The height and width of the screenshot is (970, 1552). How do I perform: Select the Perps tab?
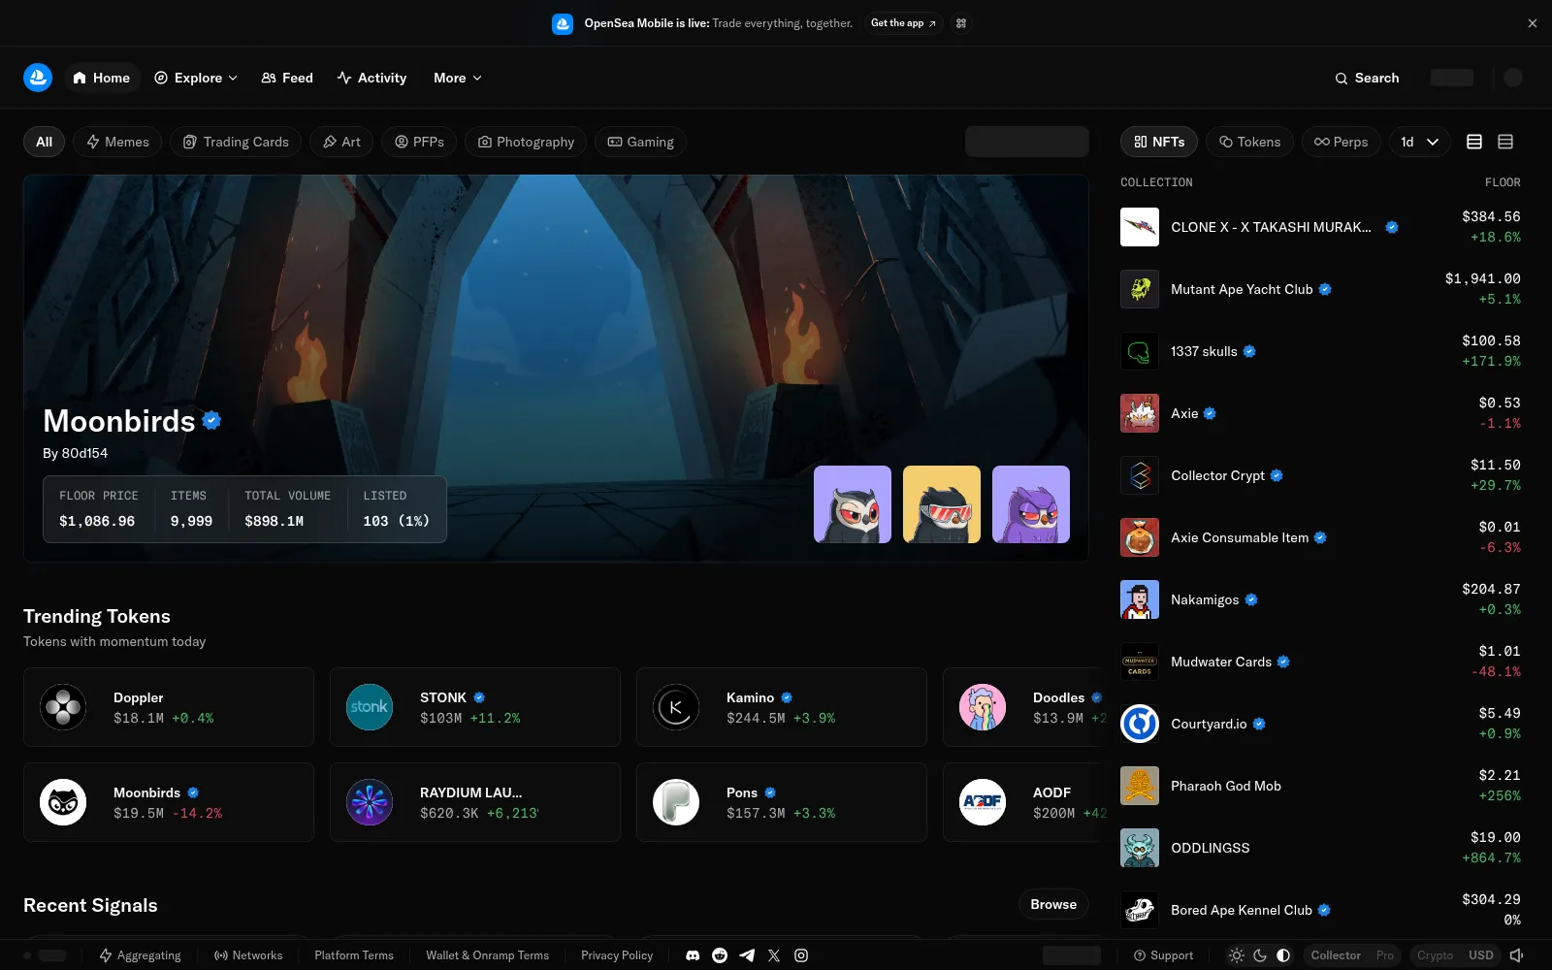[x=1342, y=142]
